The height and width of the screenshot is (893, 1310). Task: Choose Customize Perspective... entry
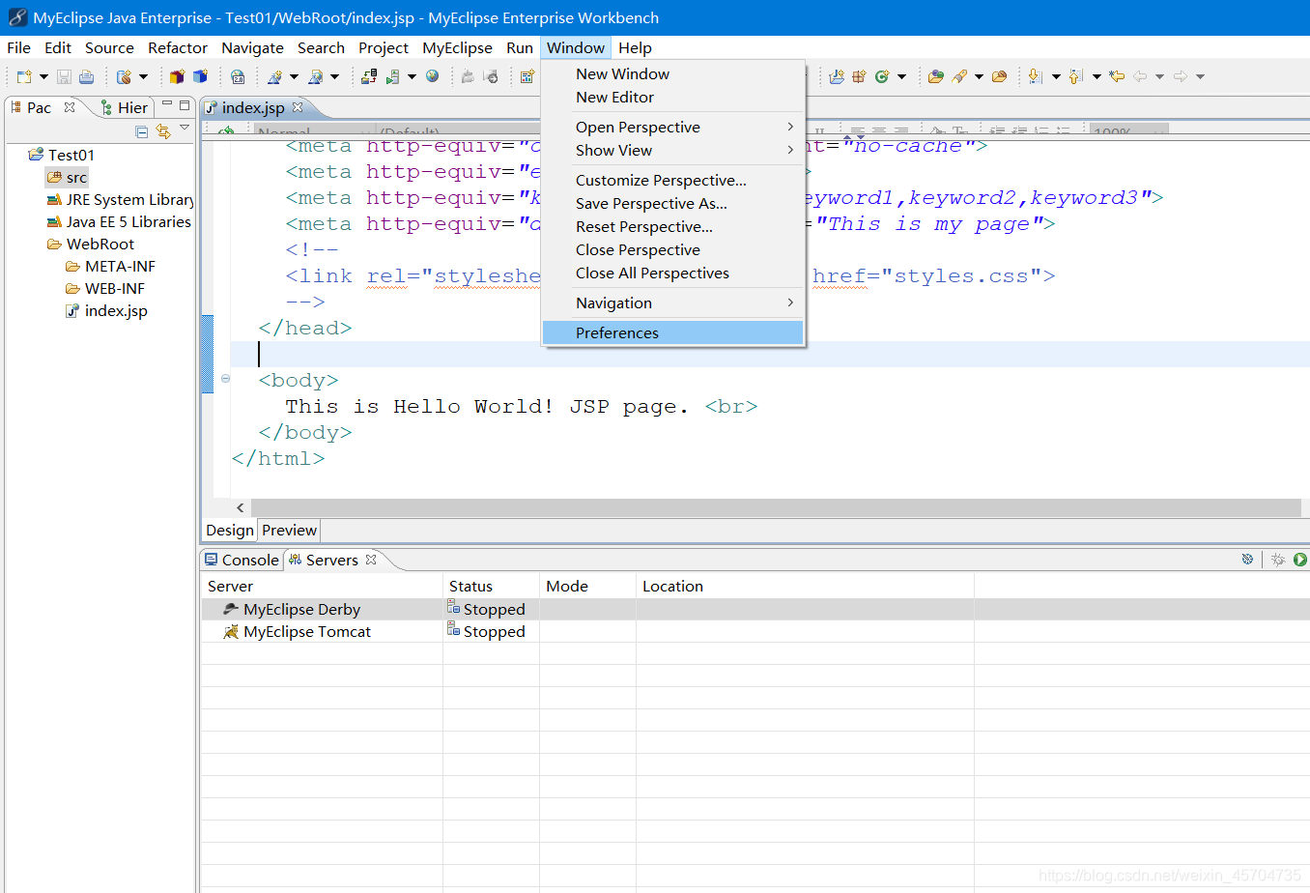[x=673, y=180]
